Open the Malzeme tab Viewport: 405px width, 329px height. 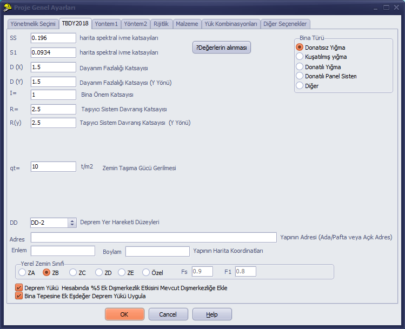point(187,24)
